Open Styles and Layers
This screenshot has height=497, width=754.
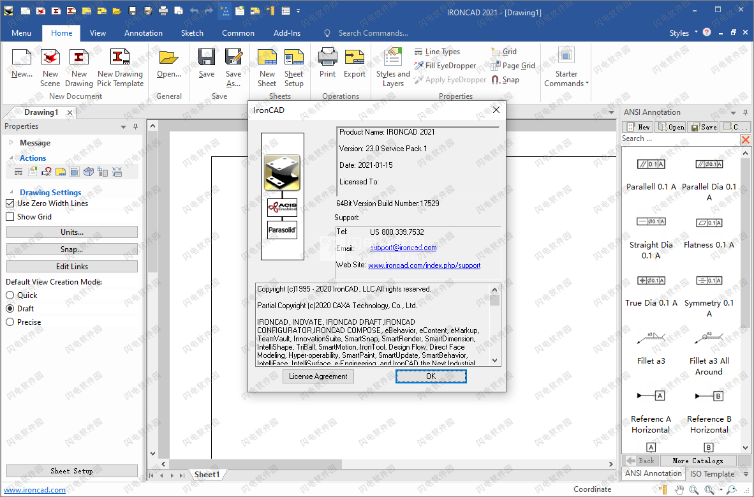pos(393,68)
